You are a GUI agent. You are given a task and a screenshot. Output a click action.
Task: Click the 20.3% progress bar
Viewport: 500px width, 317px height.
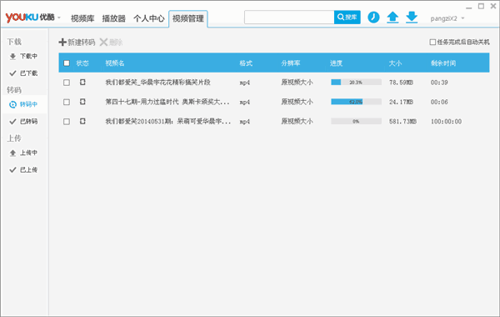356,83
